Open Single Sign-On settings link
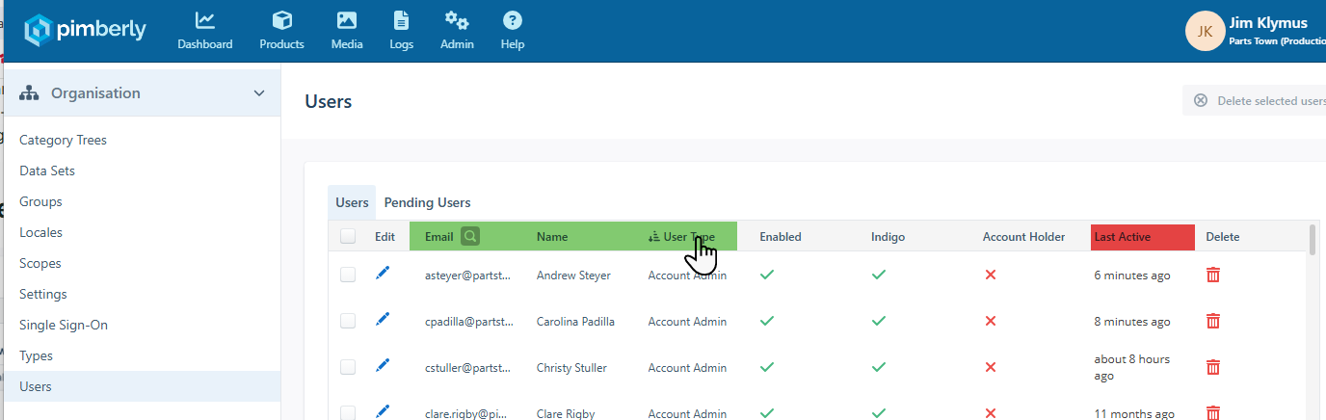 tap(64, 325)
